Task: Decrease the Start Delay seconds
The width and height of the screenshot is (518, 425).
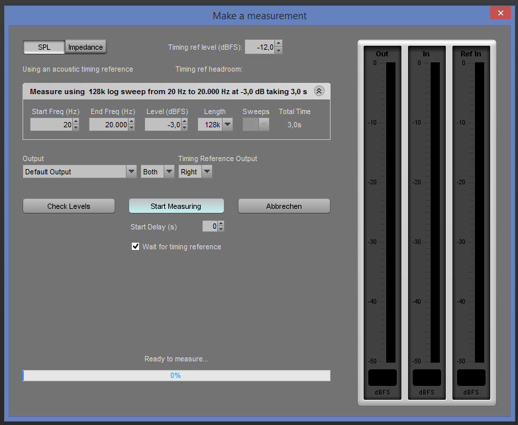Action: (221, 229)
